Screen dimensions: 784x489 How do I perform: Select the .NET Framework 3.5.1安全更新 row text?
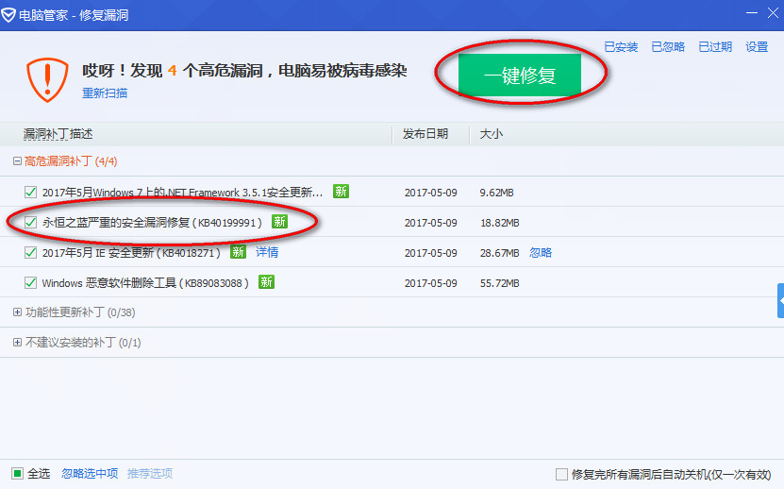pos(182,193)
